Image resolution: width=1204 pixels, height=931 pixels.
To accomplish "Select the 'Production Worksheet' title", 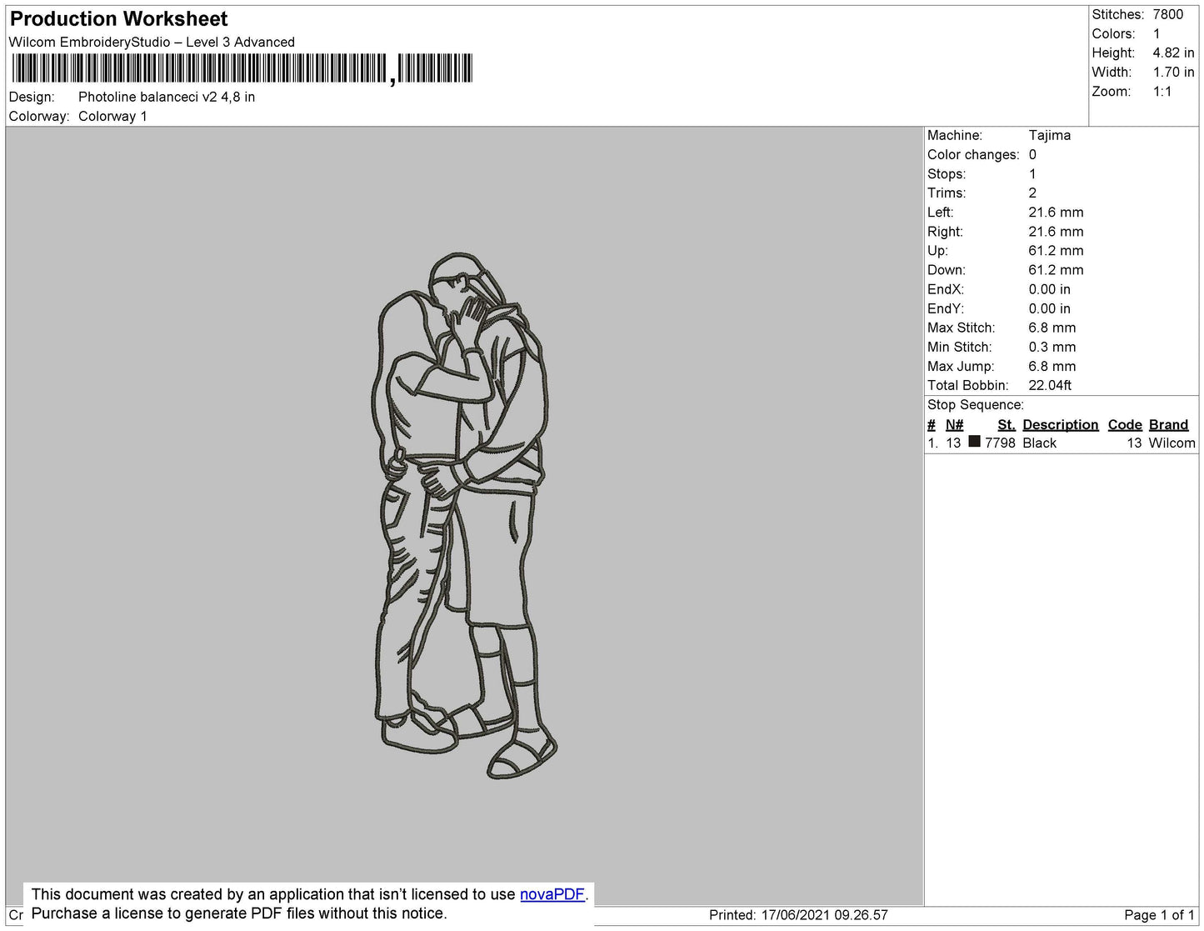I will (119, 19).
